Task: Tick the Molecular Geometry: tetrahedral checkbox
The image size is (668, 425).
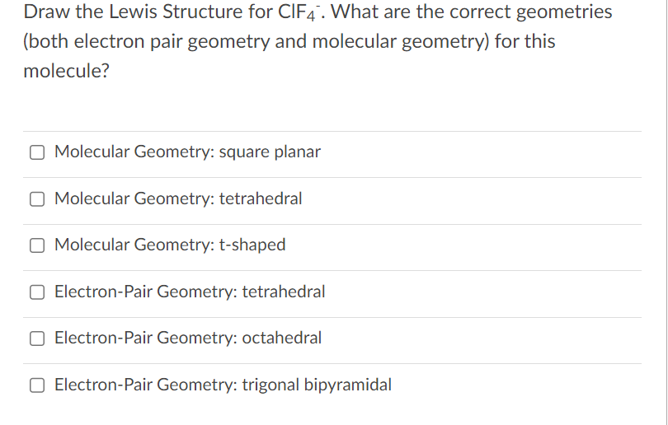Action: 37,198
